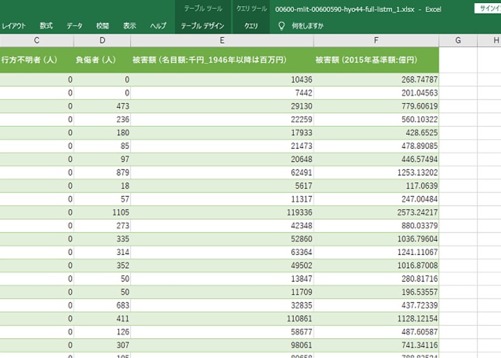Select cell with value 98061

click(222, 345)
